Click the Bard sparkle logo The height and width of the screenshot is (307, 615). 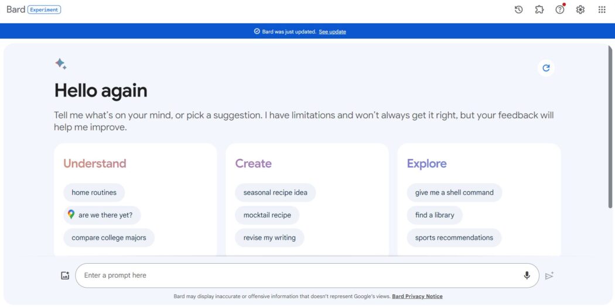tap(60, 64)
